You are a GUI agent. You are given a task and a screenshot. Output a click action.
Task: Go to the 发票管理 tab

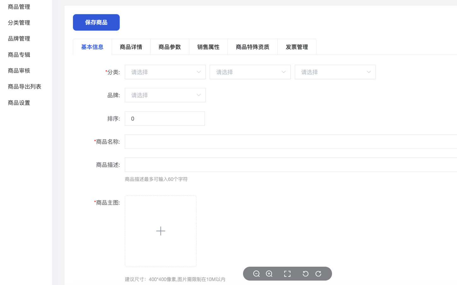tap(297, 47)
